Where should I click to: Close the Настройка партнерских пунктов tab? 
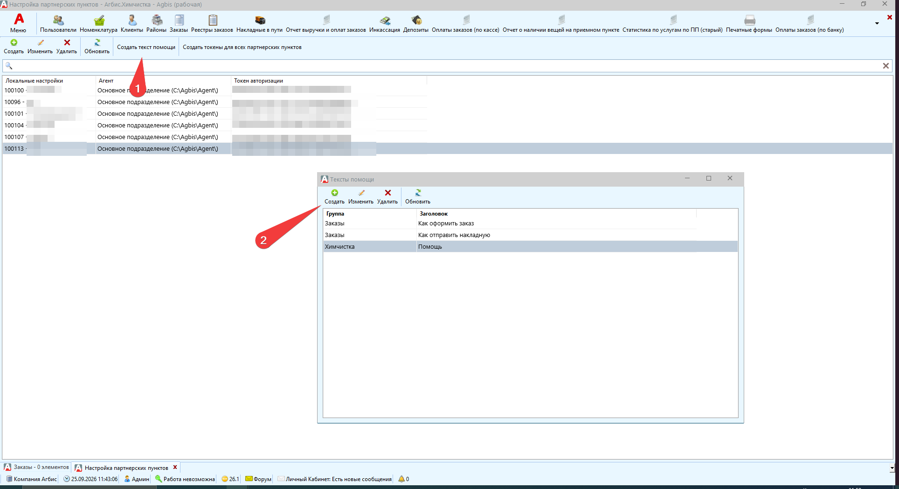(175, 468)
